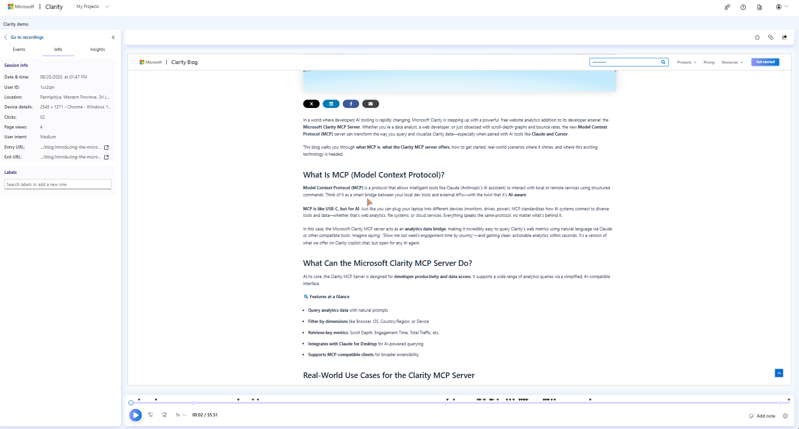Click the 'Features at a Glance' text
This screenshot has height=429, width=799.
tap(329, 297)
